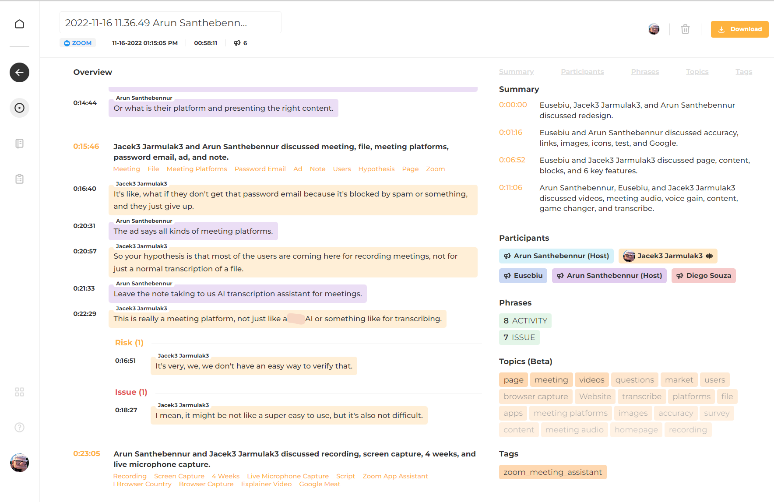
Task: Click the 'Hypothesis' keyword link
Action: pyautogui.click(x=376, y=169)
